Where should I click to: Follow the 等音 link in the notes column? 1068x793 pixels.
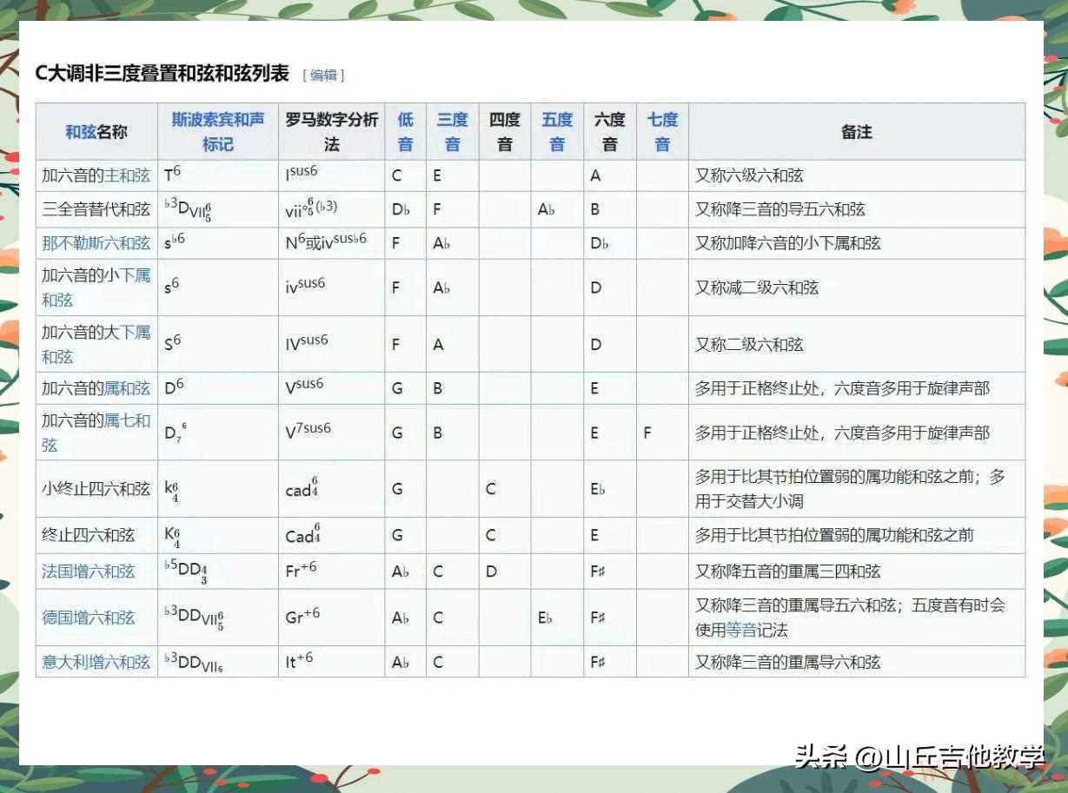point(740,630)
